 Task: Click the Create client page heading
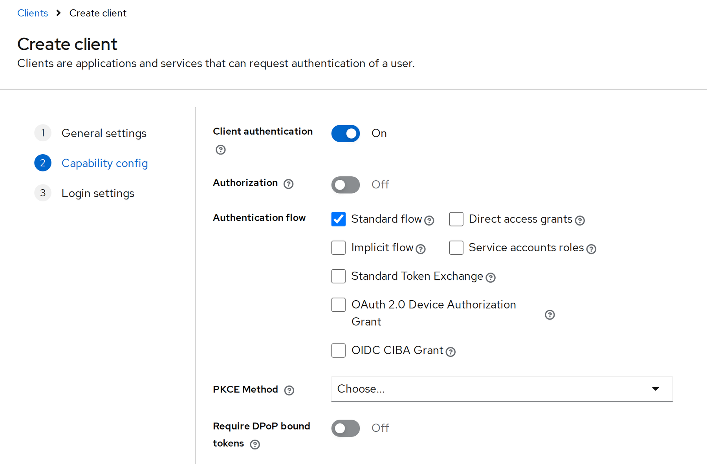click(x=67, y=44)
